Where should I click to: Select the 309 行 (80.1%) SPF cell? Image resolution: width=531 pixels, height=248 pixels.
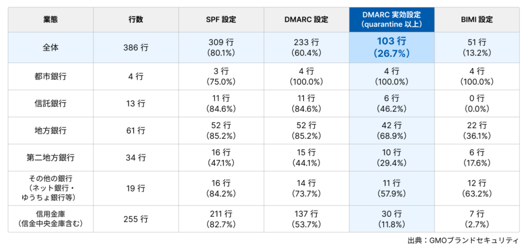(x=221, y=47)
